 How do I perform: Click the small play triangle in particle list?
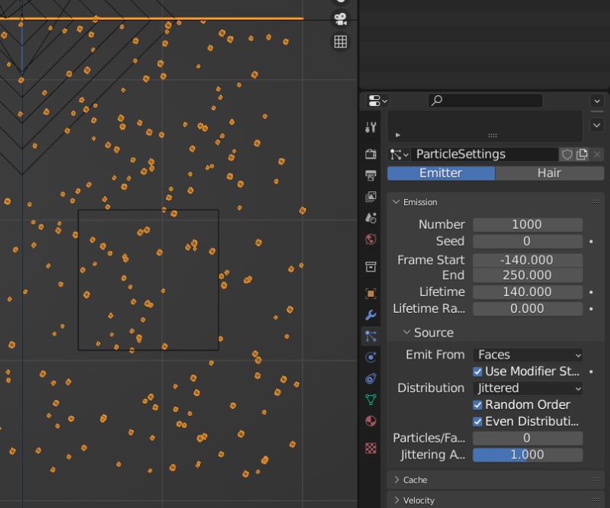[397, 135]
